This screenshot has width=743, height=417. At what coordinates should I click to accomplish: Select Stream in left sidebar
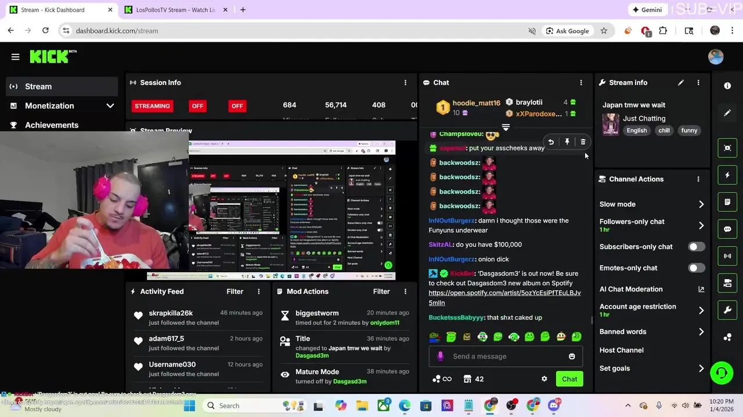click(x=62, y=86)
